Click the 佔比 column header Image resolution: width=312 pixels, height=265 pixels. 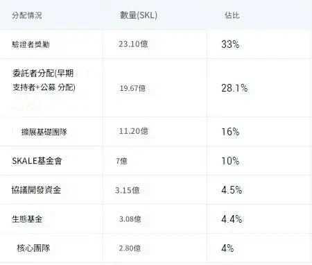pos(232,15)
